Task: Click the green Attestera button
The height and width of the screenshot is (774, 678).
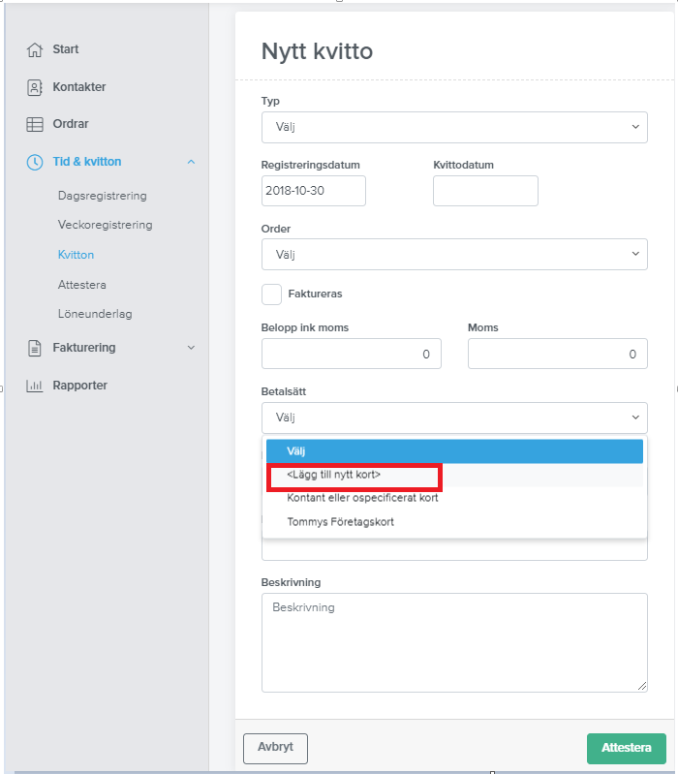Action: tap(627, 749)
